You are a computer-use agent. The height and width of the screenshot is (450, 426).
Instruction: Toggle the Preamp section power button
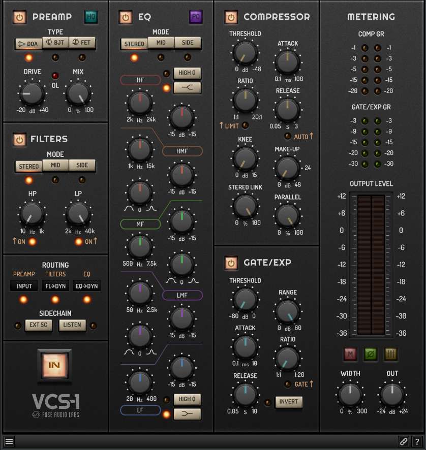tap(19, 17)
